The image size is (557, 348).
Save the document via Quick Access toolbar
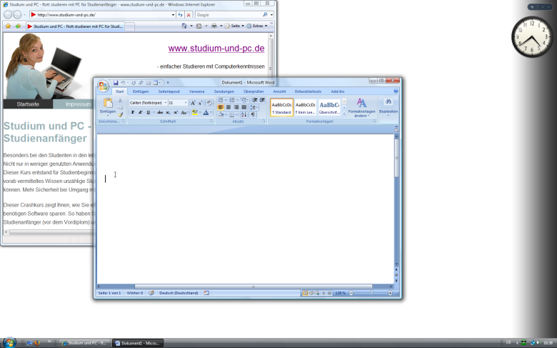click(116, 83)
